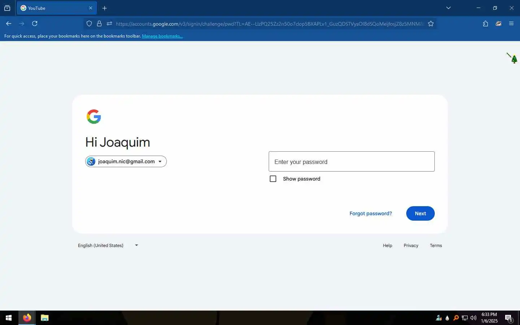Open the Windows Start menu
Image resolution: width=520 pixels, height=325 pixels.
9,318
